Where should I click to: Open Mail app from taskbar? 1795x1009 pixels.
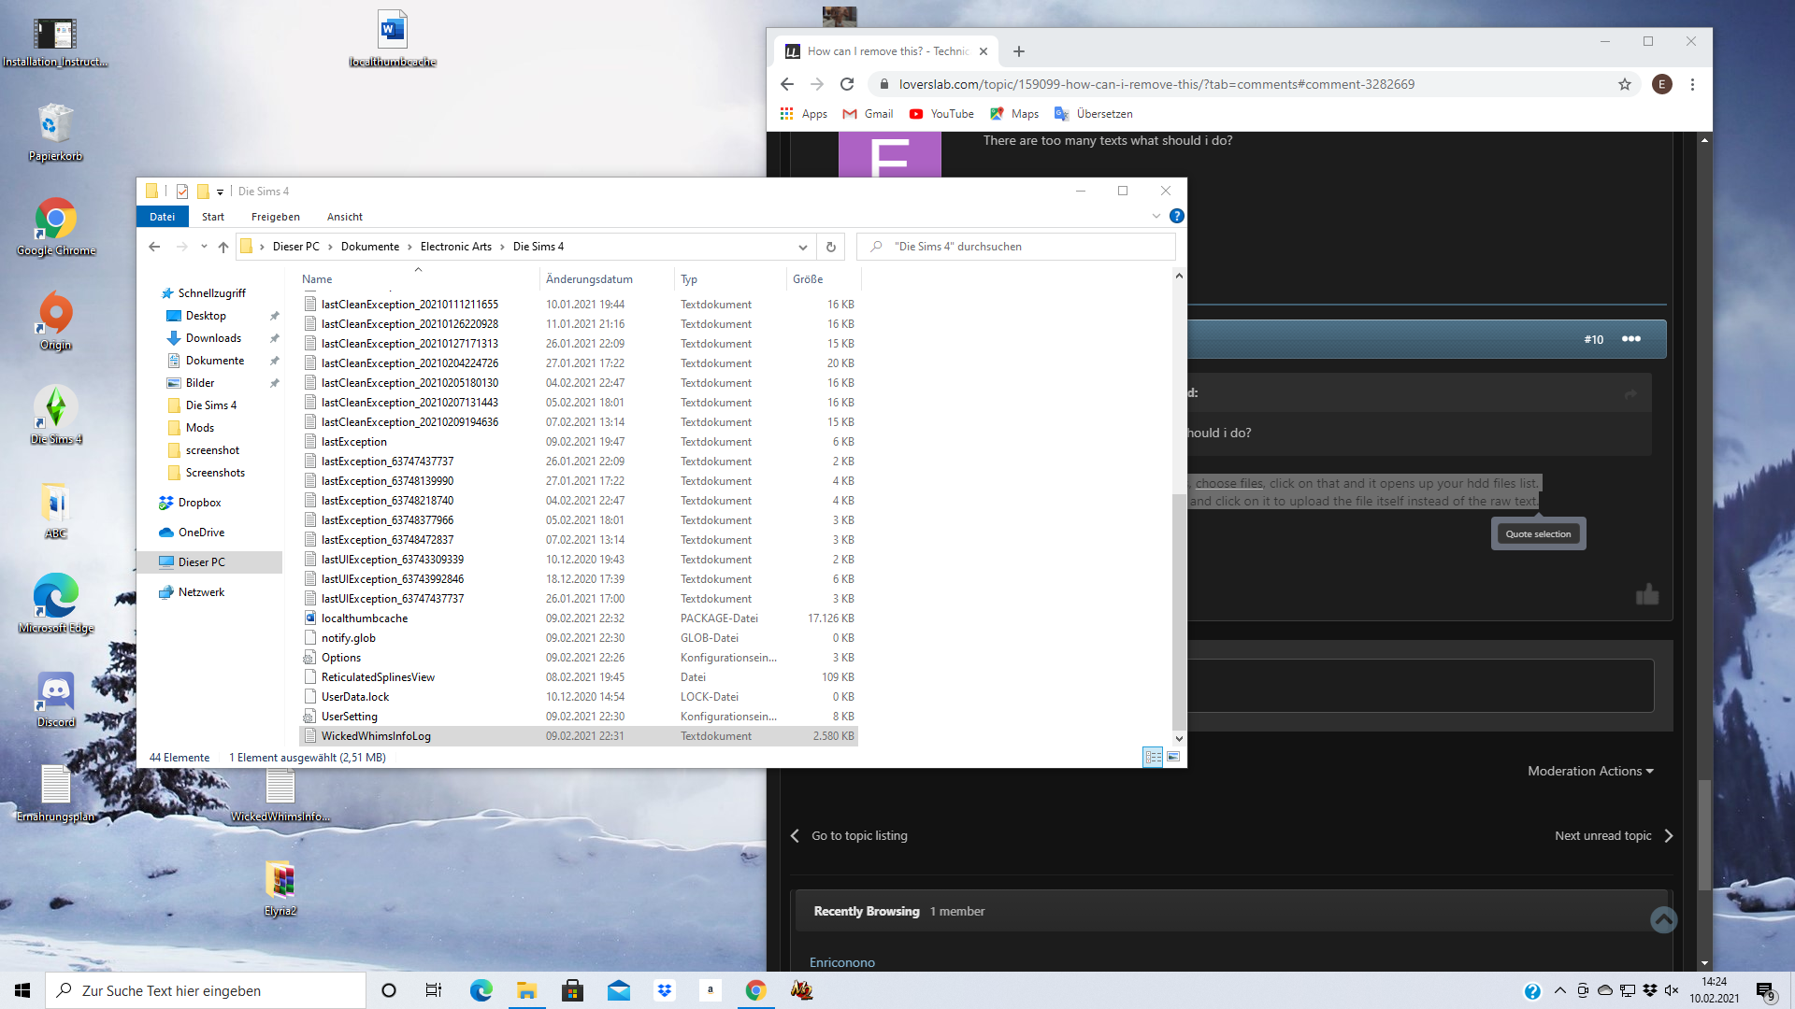click(618, 990)
